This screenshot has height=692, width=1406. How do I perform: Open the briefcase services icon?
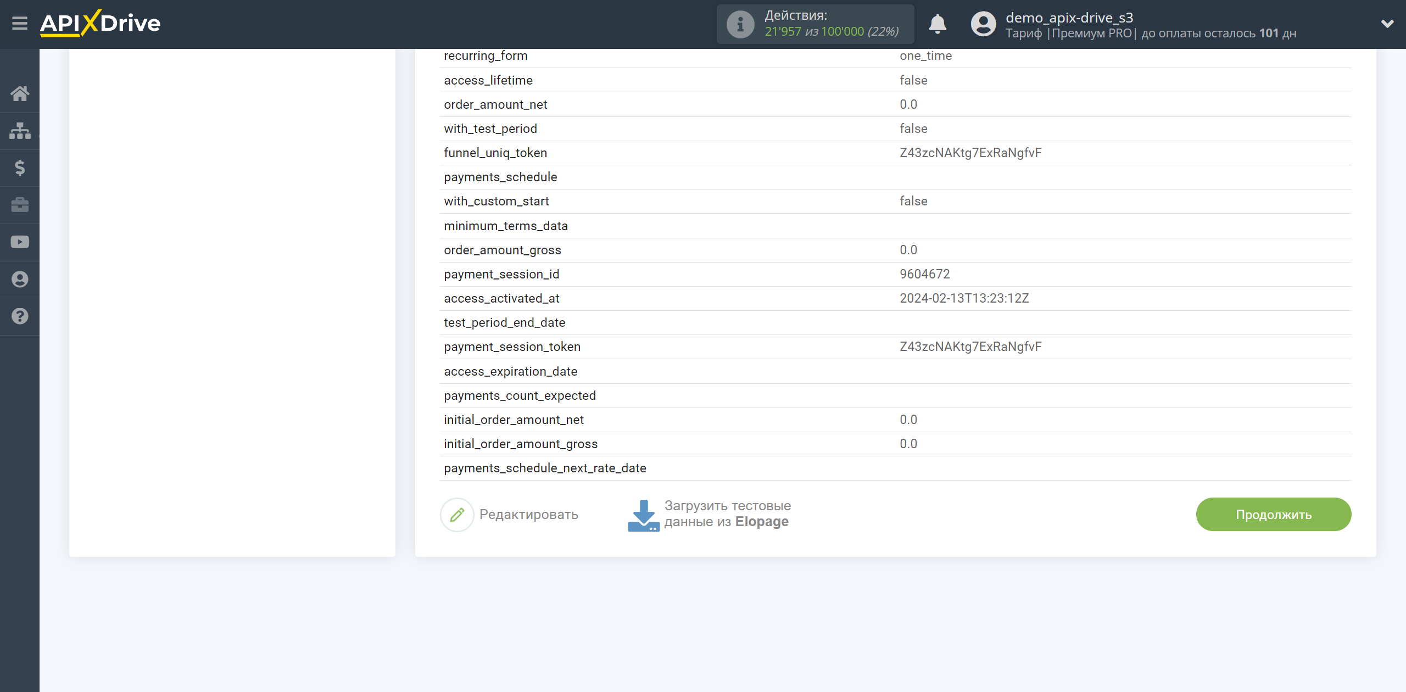[x=20, y=205]
